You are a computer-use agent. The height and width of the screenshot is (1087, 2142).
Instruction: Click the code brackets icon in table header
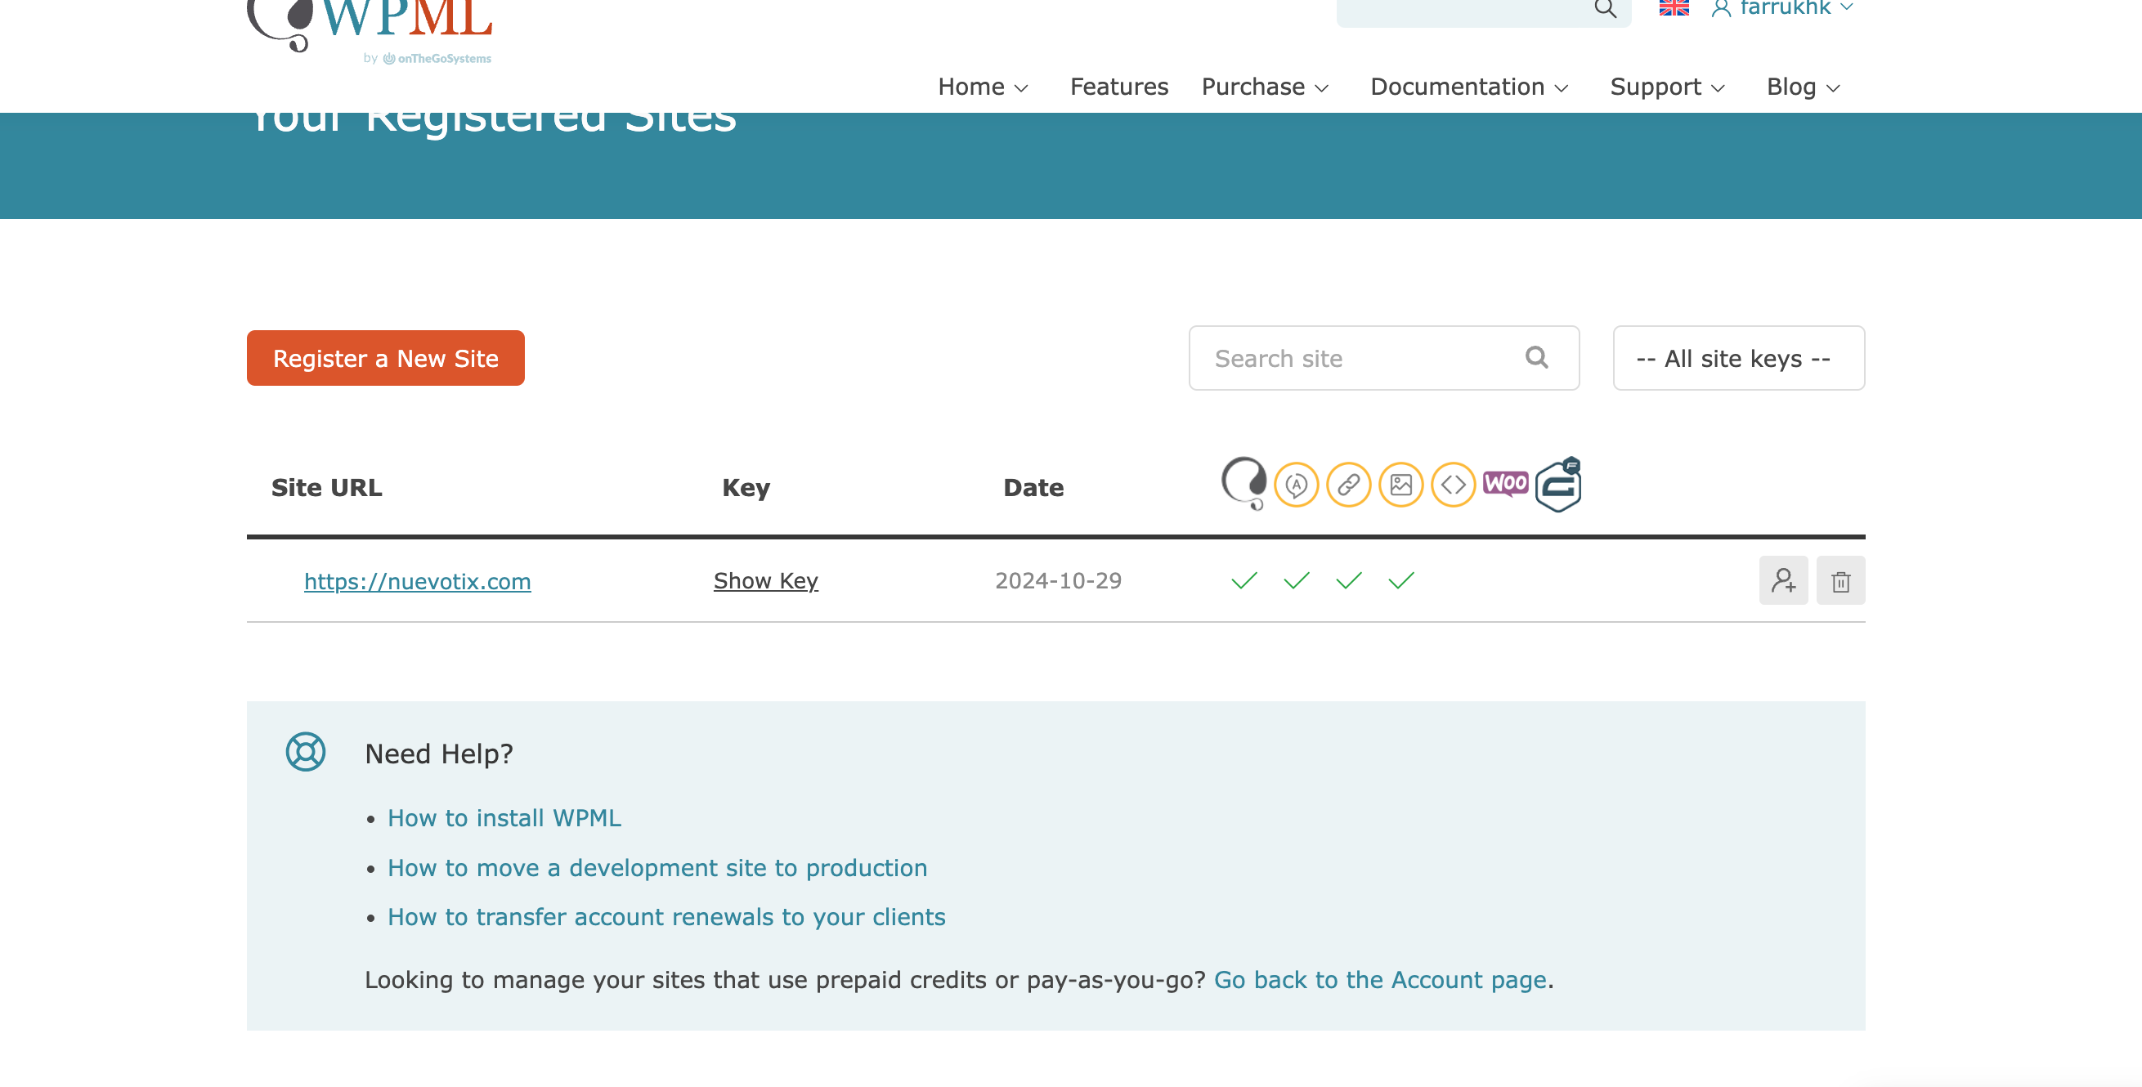pyautogui.click(x=1453, y=485)
